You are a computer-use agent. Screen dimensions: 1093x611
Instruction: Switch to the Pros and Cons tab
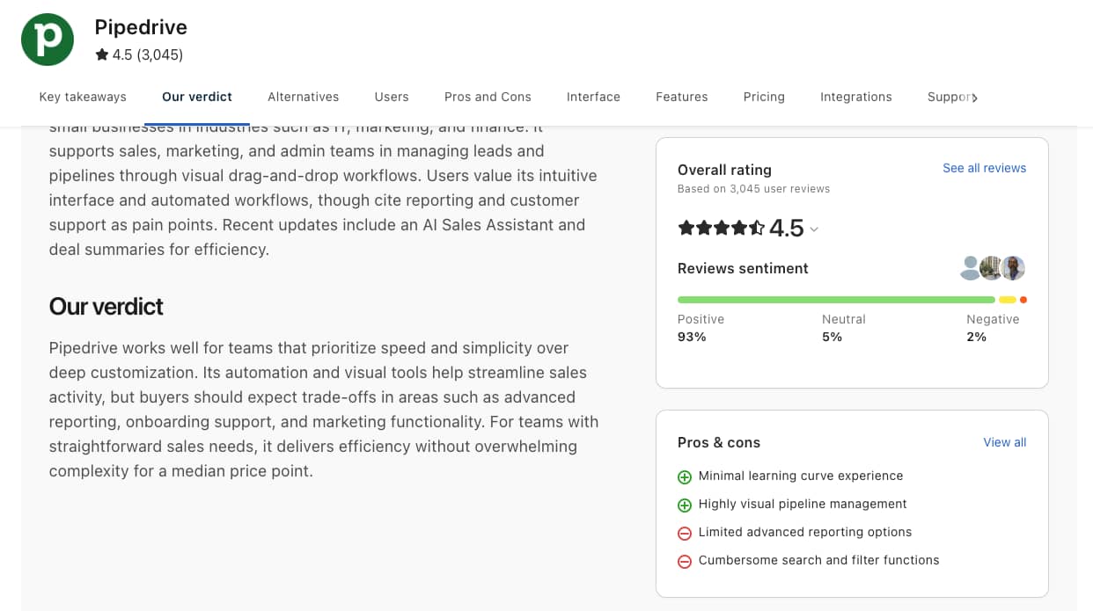pos(488,97)
